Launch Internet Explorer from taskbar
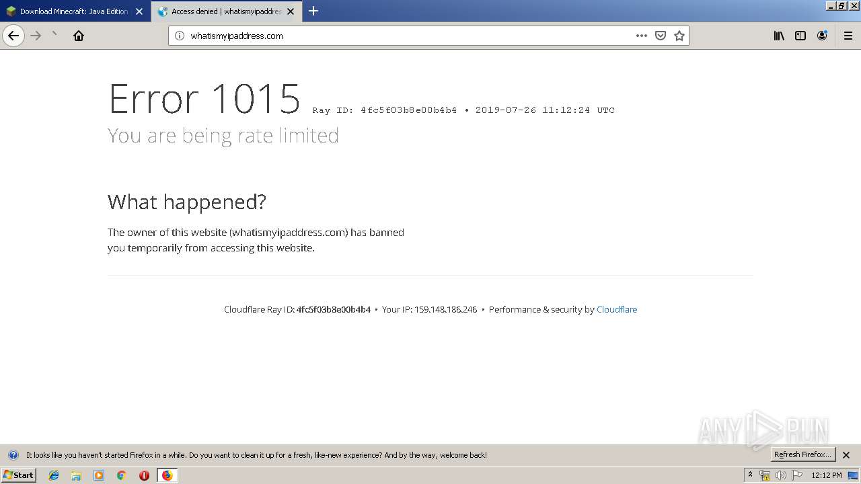Viewport: 861px width, 484px height. 54,475
